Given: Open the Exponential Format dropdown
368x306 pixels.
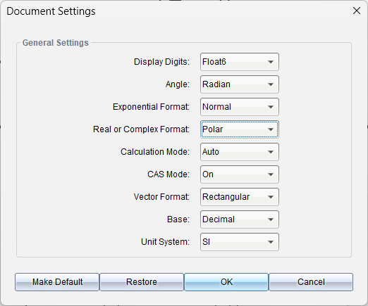Looking at the screenshot, I should 240,107.
